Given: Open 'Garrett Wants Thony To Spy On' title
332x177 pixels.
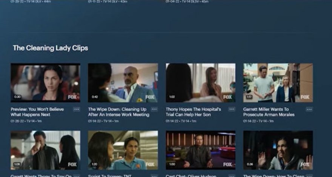Looking at the screenshot, I should point(41,175).
